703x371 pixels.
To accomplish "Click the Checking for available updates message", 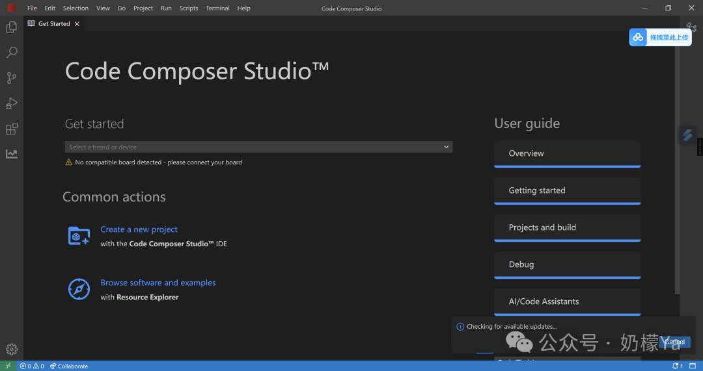I will pos(512,327).
